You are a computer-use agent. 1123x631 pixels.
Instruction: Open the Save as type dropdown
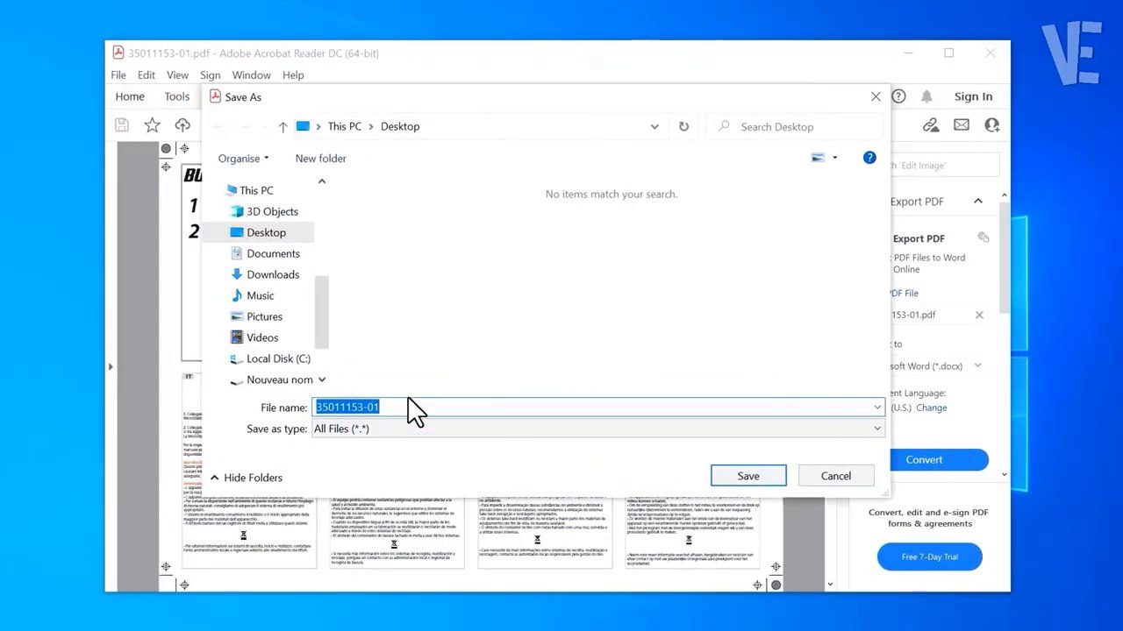[x=597, y=429]
